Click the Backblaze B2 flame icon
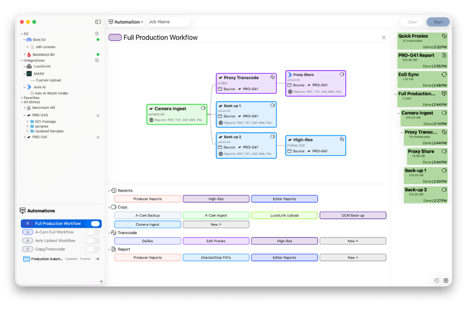The height and width of the screenshot is (311, 467). pyautogui.click(x=29, y=55)
